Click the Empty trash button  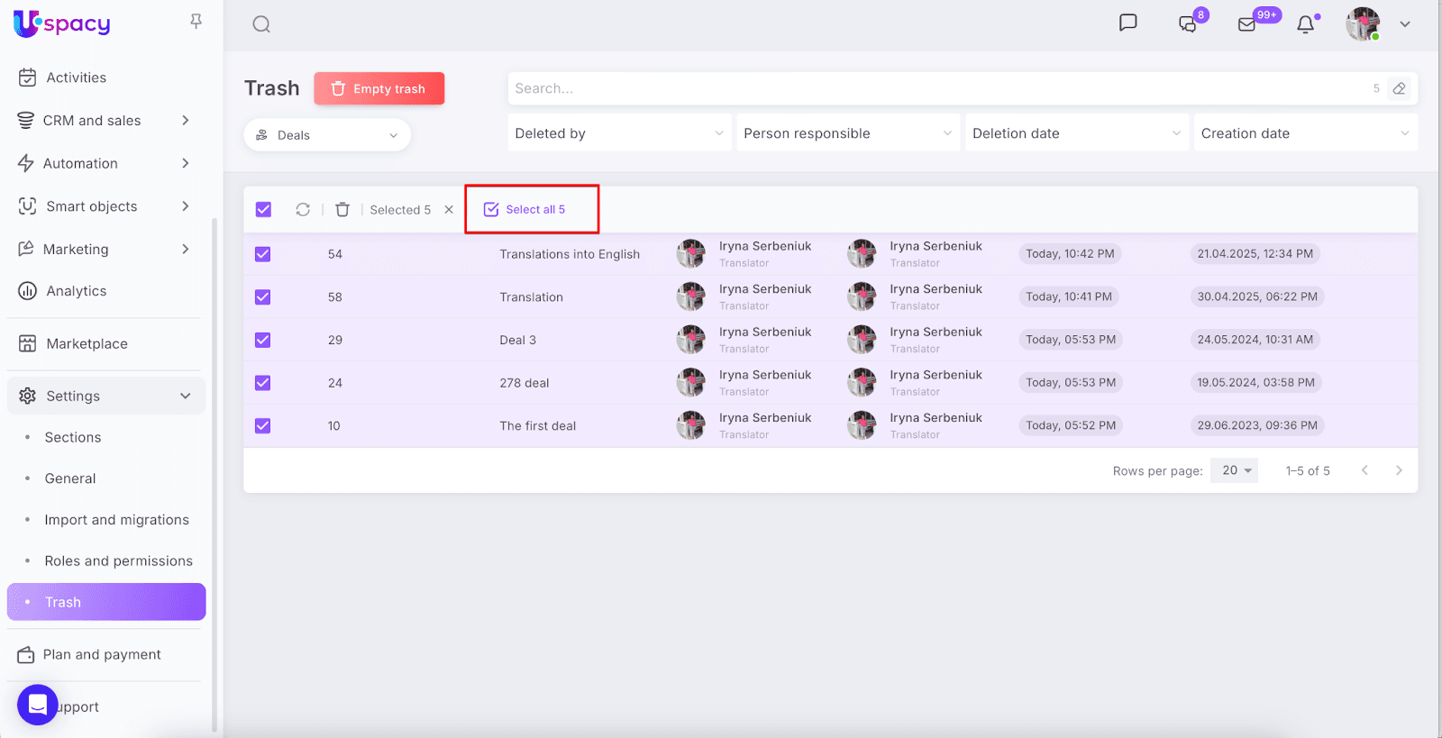pos(379,88)
